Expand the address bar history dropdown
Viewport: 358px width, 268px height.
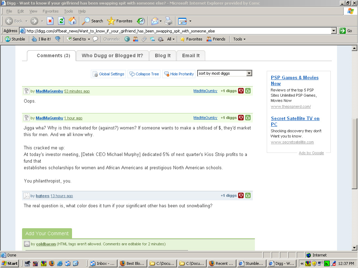pyautogui.click(x=334, y=31)
